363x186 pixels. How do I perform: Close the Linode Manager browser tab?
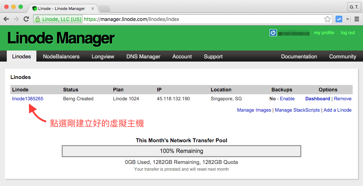pyautogui.click(x=93, y=9)
